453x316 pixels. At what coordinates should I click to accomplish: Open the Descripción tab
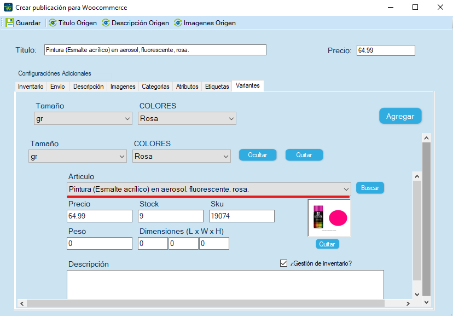89,87
